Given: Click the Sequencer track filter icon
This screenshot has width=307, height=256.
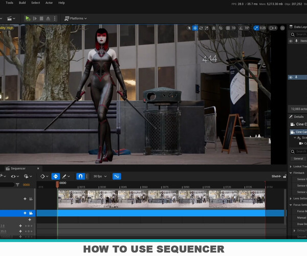Looking at the screenshot, I should 17,185.
